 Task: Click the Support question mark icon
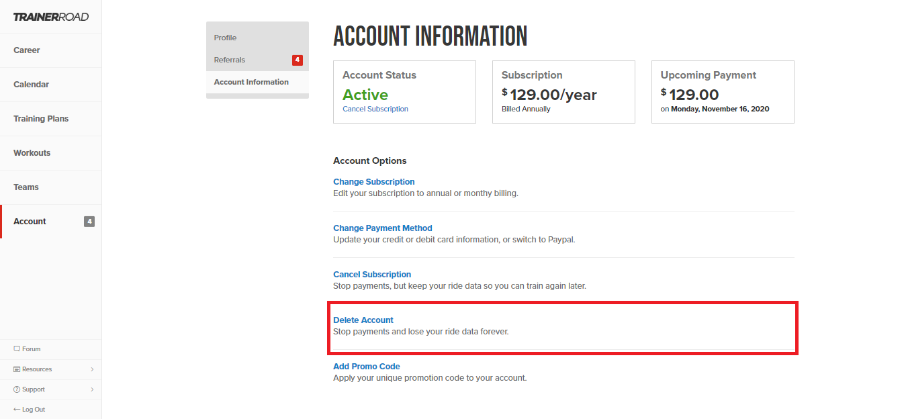coord(15,389)
